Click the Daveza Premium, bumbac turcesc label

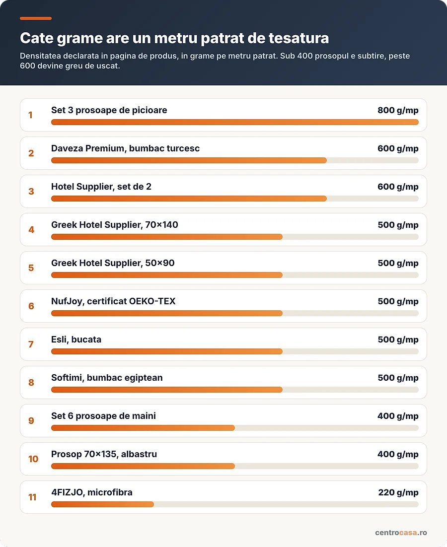[x=125, y=148]
